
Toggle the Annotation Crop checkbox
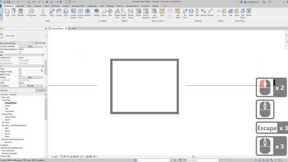click(20, 75)
